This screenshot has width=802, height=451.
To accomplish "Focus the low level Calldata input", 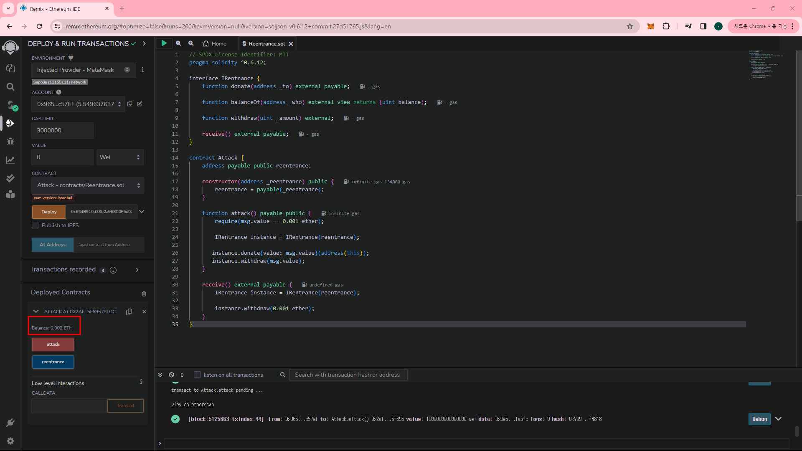I will (69, 406).
